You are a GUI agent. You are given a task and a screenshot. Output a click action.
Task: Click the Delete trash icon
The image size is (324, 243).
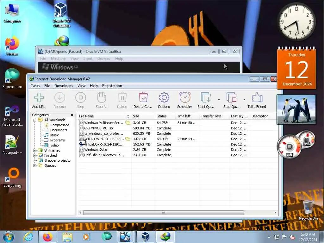122,97
